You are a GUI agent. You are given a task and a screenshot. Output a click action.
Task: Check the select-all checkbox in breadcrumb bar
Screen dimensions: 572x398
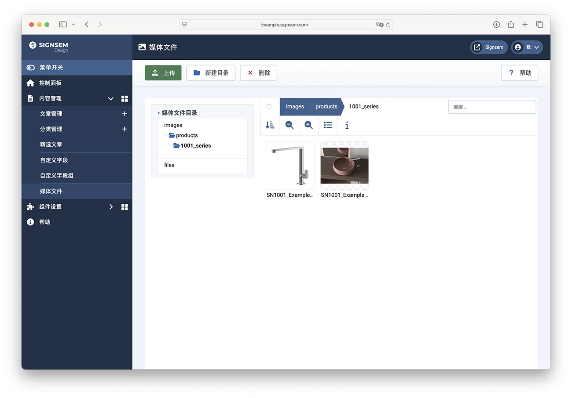pos(269,106)
